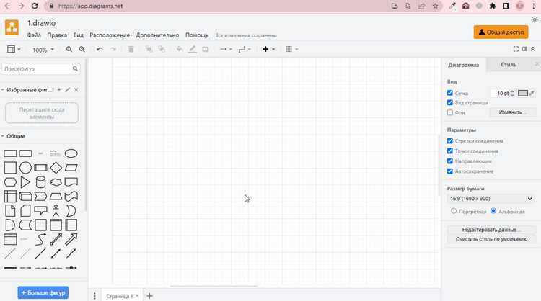Open the 100% zoom dropdown
Screen dimensions: 541x301
[43, 50]
